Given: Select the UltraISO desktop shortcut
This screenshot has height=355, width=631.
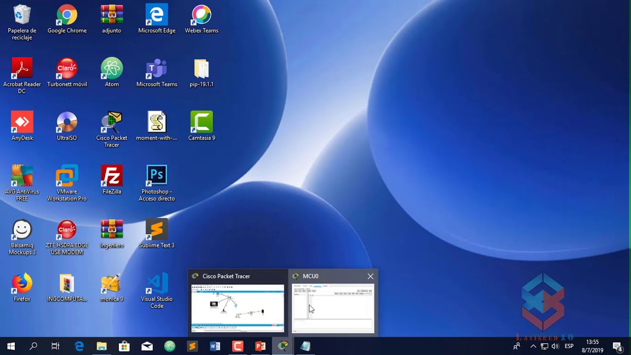Looking at the screenshot, I should tap(67, 127).
